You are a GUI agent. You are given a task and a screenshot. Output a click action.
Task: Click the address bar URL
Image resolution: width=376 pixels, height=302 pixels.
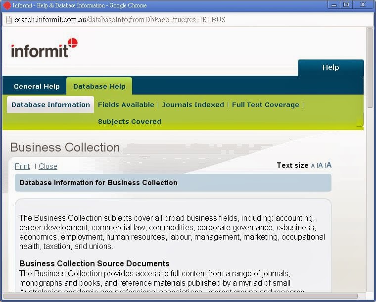pyautogui.click(x=120, y=20)
